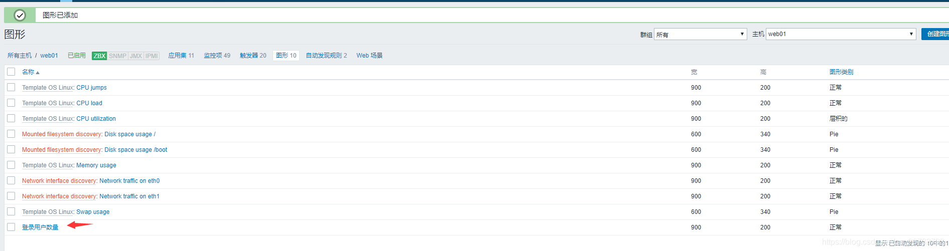Open the Swap usage graph link
The height and width of the screenshot is (251, 949).
coord(93,212)
